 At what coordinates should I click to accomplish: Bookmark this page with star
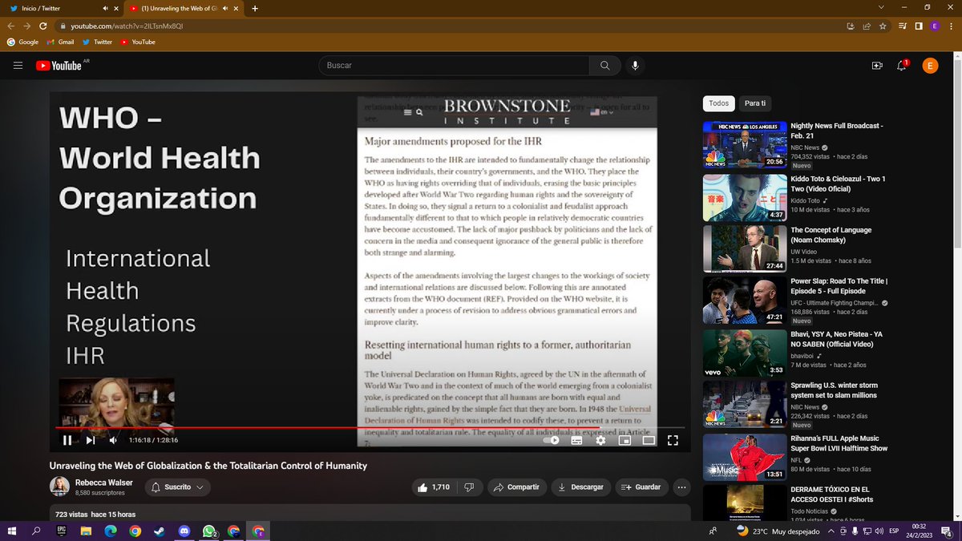(x=883, y=26)
